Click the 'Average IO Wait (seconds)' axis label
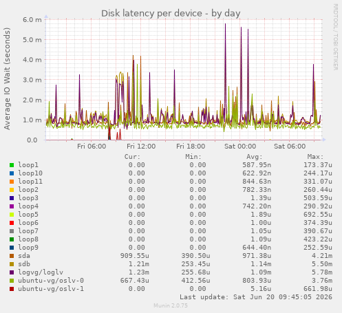Image resolution: width=342 pixels, height=313 pixels. tap(7, 78)
